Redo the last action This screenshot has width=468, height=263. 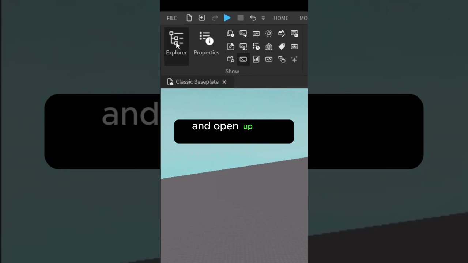click(x=215, y=18)
